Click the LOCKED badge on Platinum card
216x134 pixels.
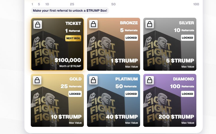point(131,94)
